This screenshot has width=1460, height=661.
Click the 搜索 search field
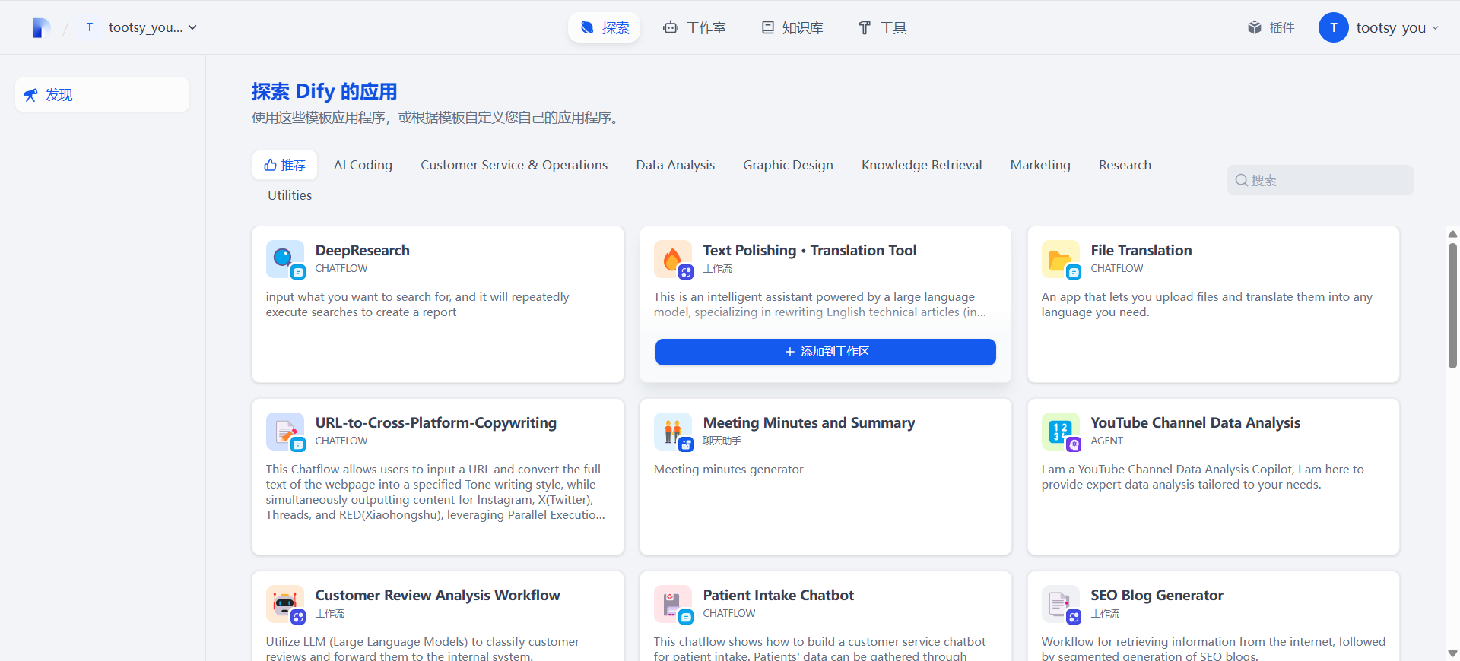[x=1320, y=180]
